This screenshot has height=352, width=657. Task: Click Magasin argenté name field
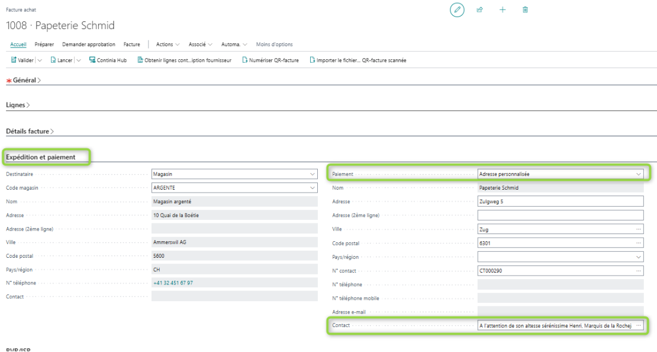tap(234, 202)
